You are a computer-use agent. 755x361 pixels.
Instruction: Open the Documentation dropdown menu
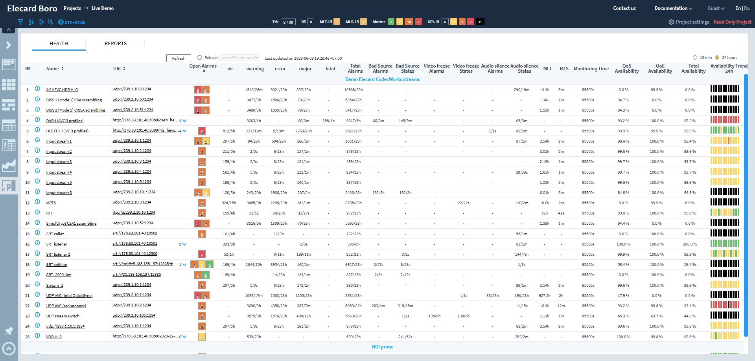[673, 8]
